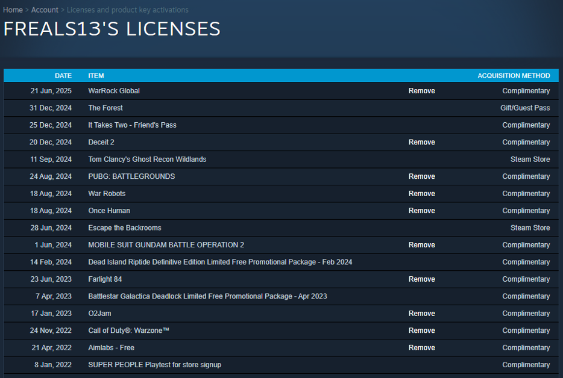Click the date 11 Sep, 2024
This screenshot has width=563, height=378.
tap(51, 160)
